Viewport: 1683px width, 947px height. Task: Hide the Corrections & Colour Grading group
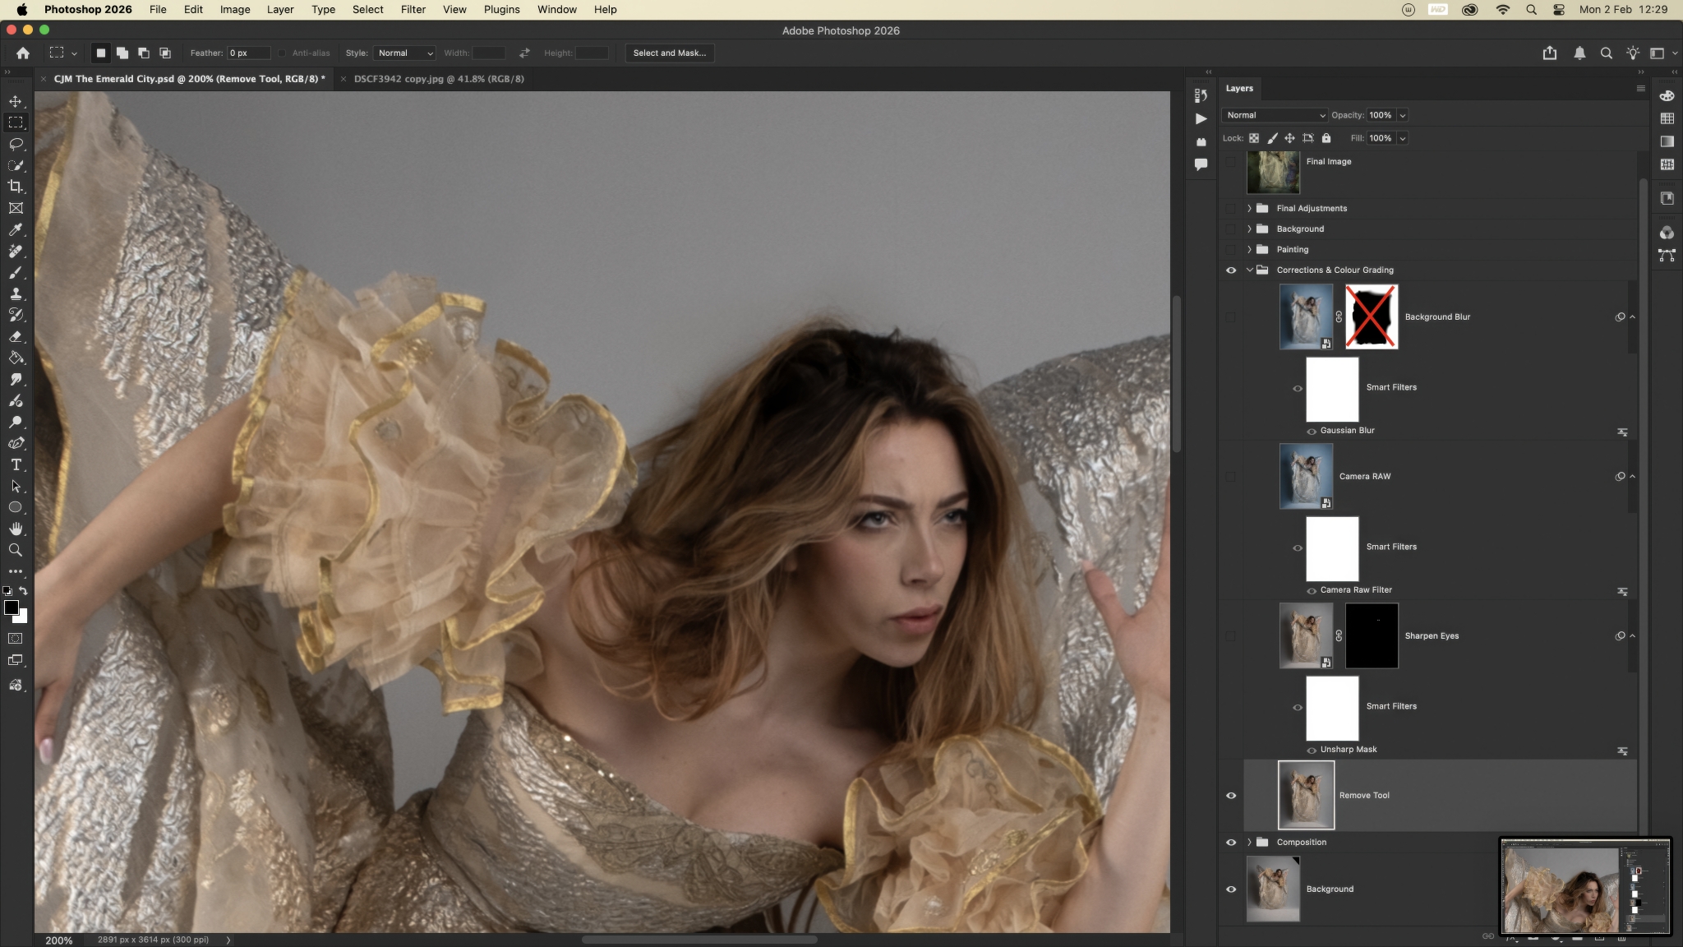click(1231, 270)
